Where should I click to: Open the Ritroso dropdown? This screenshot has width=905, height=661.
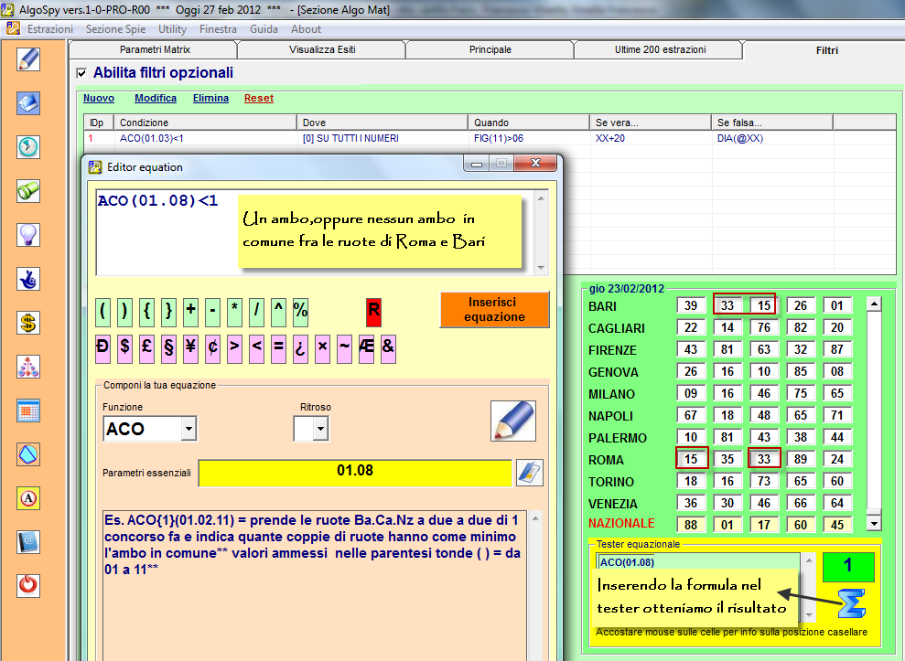[x=320, y=429]
